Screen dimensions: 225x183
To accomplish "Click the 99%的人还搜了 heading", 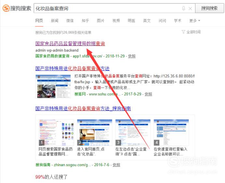I will tap(51, 177).
